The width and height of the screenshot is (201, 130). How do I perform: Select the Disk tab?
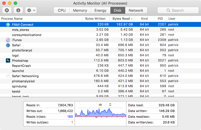118,10
